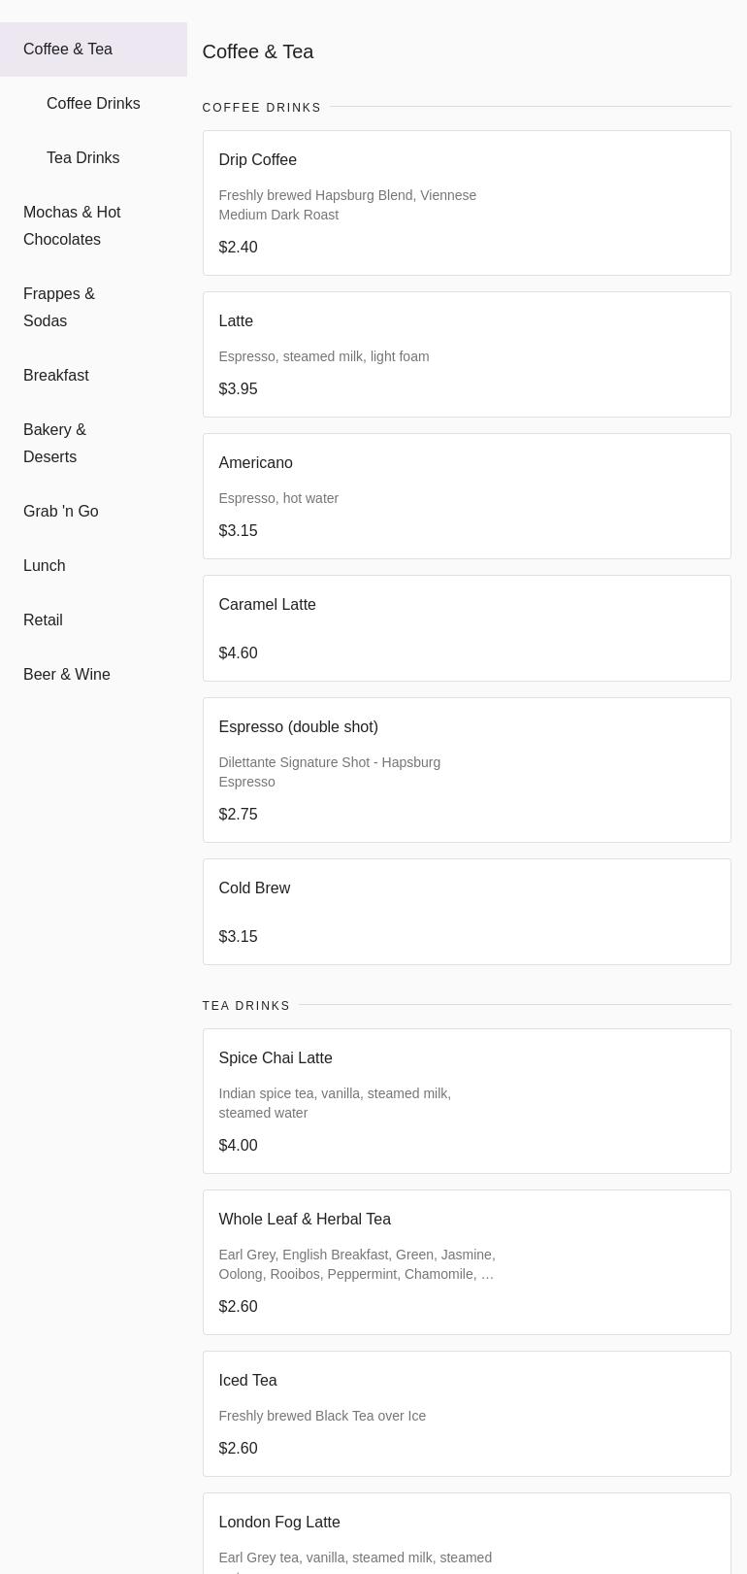Select the Spice Chai Latte item
The width and height of the screenshot is (747, 1574).
(x=466, y=1101)
